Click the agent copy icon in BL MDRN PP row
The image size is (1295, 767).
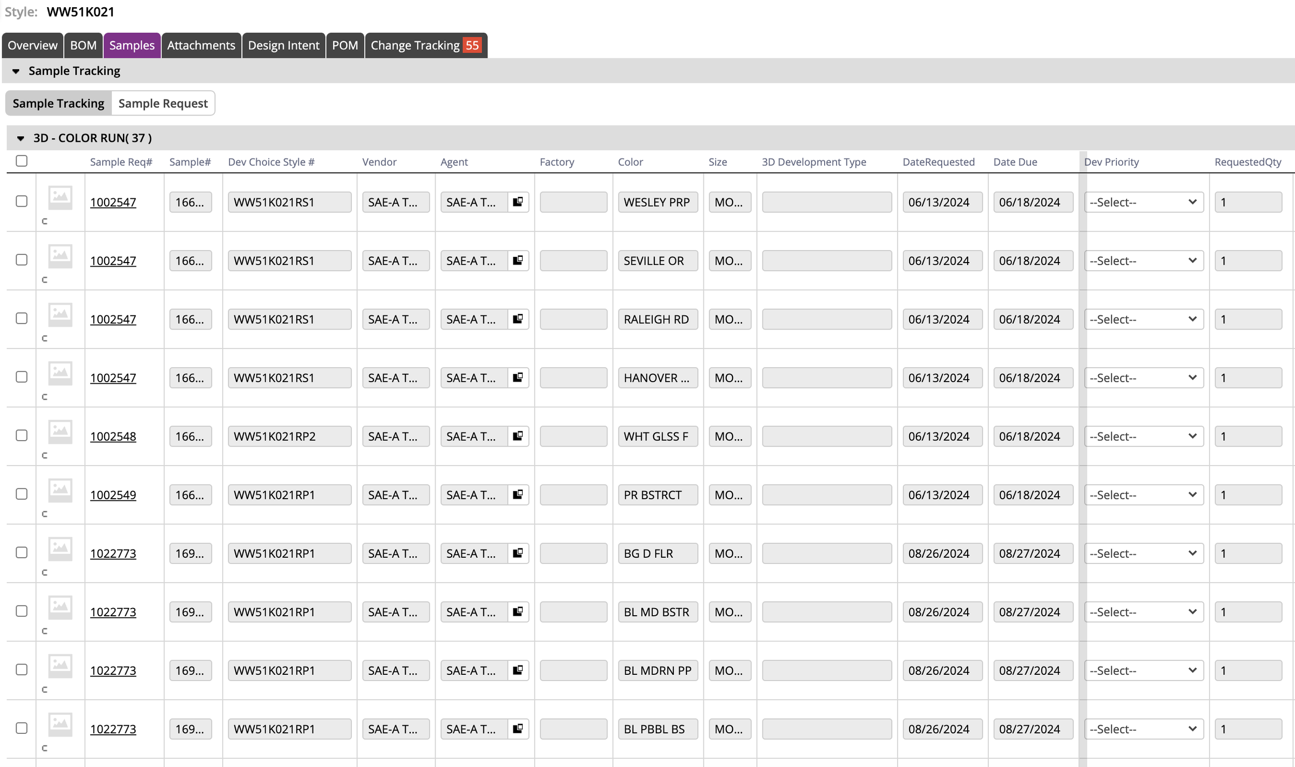pos(517,670)
